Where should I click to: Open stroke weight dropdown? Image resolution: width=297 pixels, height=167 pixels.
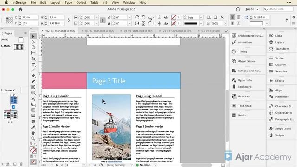[x=201, y=17]
